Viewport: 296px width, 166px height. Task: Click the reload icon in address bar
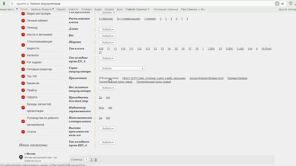[x=12, y=4]
